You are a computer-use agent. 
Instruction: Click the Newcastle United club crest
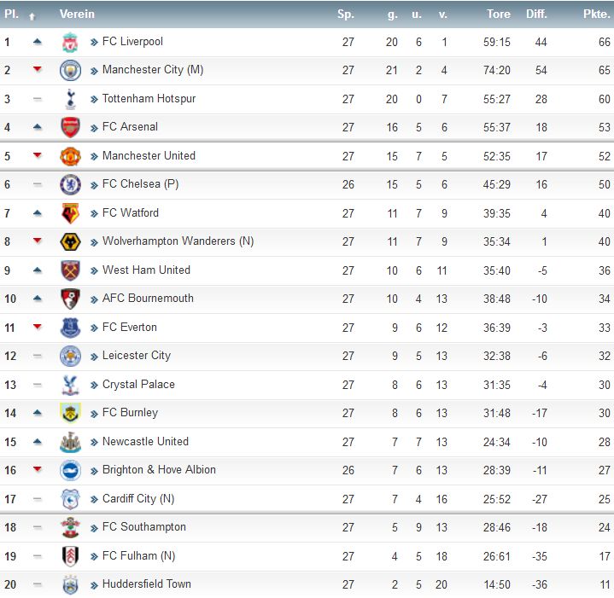pos(71,443)
